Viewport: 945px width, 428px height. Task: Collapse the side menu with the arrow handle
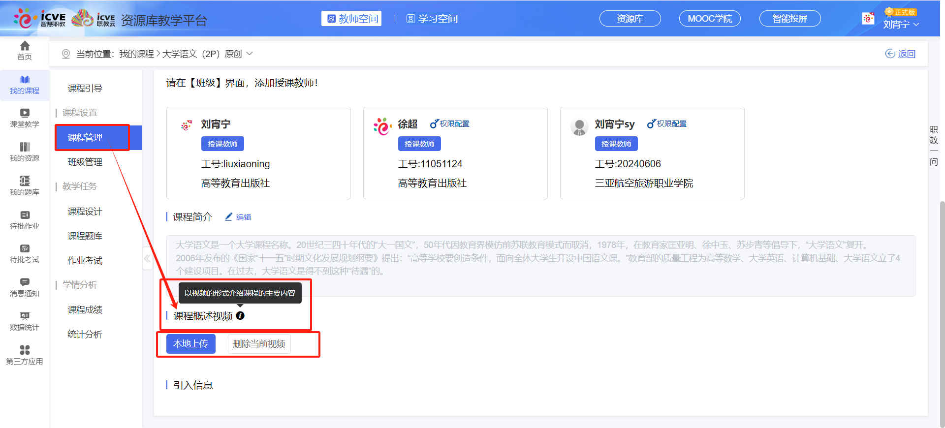pyautogui.click(x=147, y=258)
